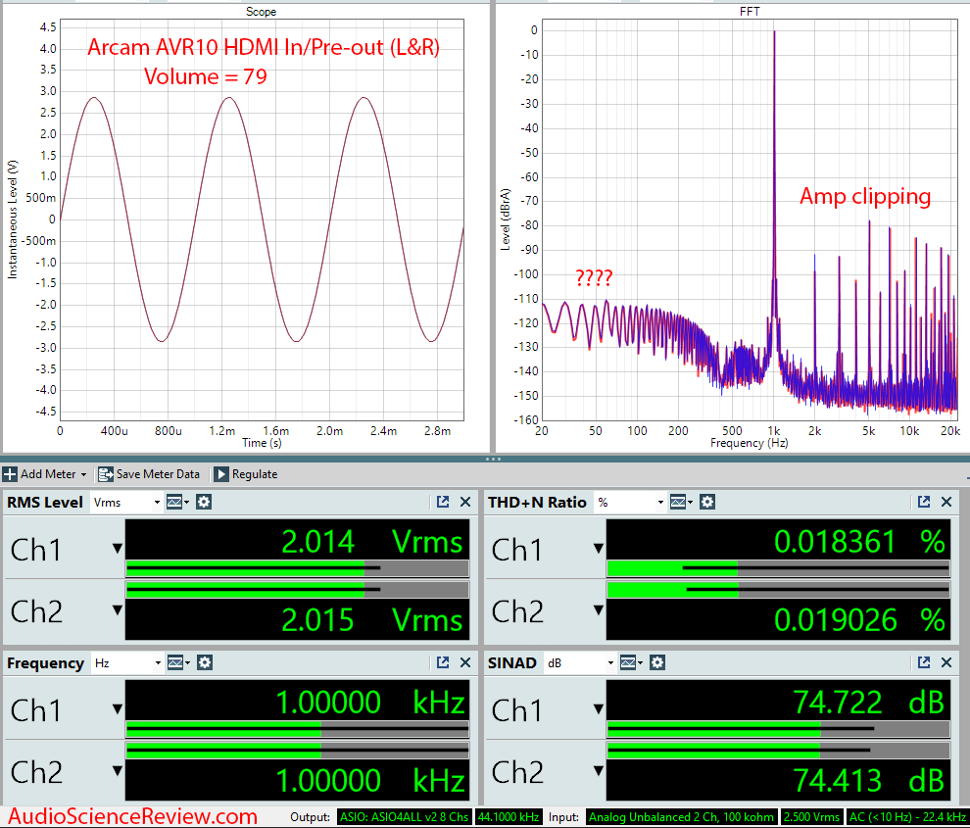Click the AC (<10 Hz) - 22.4 kHz filter field
The image size is (970, 828).
[x=908, y=817]
